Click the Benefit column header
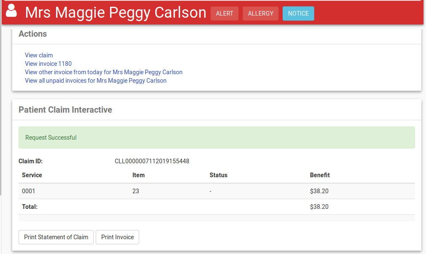Viewport: 426px width, 254px height. pos(320,175)
